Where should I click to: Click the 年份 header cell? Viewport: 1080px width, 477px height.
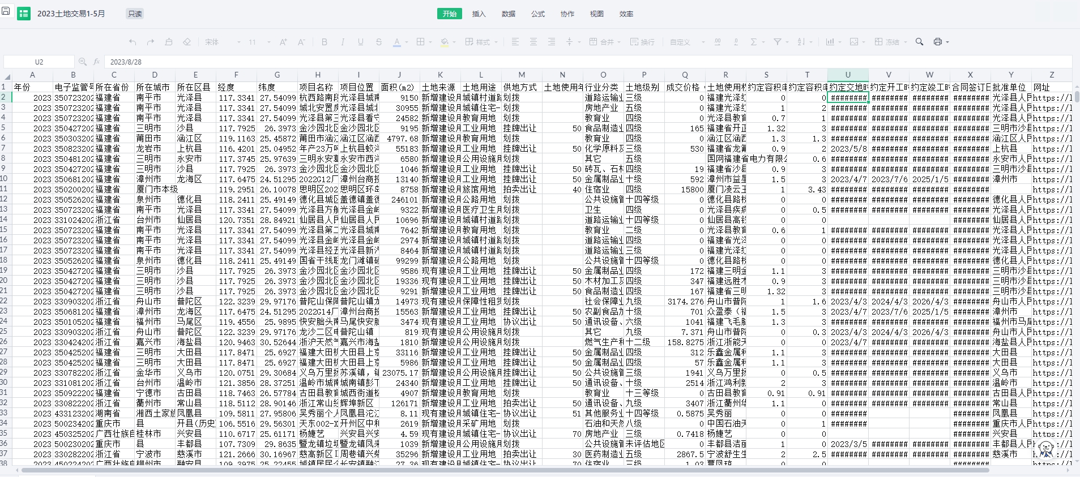click(32, 87)
